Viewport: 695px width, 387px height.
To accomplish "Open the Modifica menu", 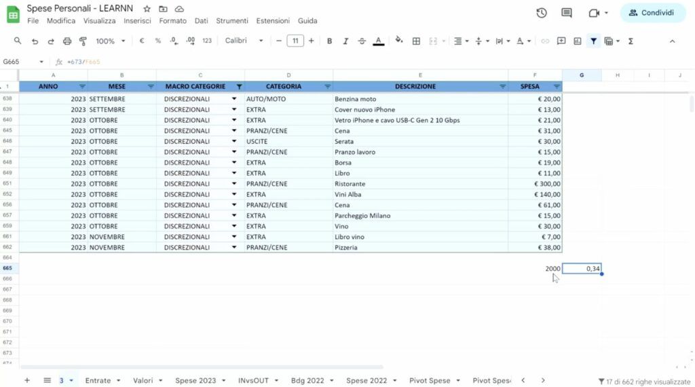I will pyautogui.click(x=61, y=21).
